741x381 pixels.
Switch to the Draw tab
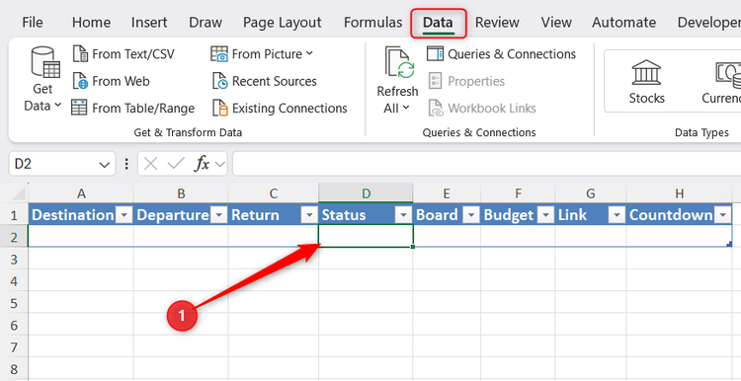coord(206,22)
